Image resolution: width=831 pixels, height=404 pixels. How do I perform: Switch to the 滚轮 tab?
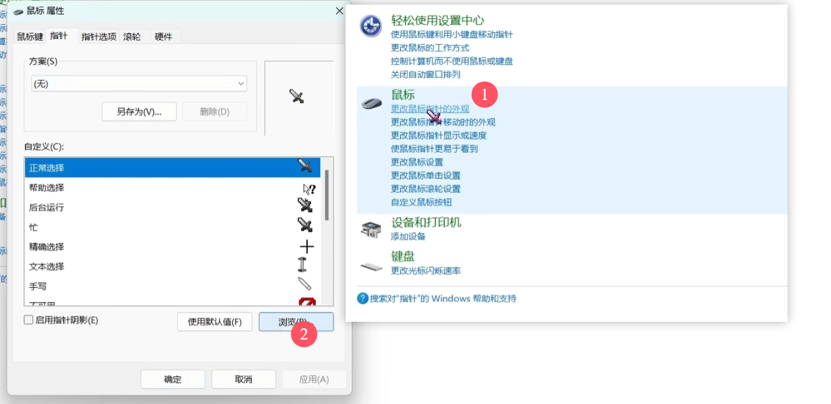pos(132,37)
